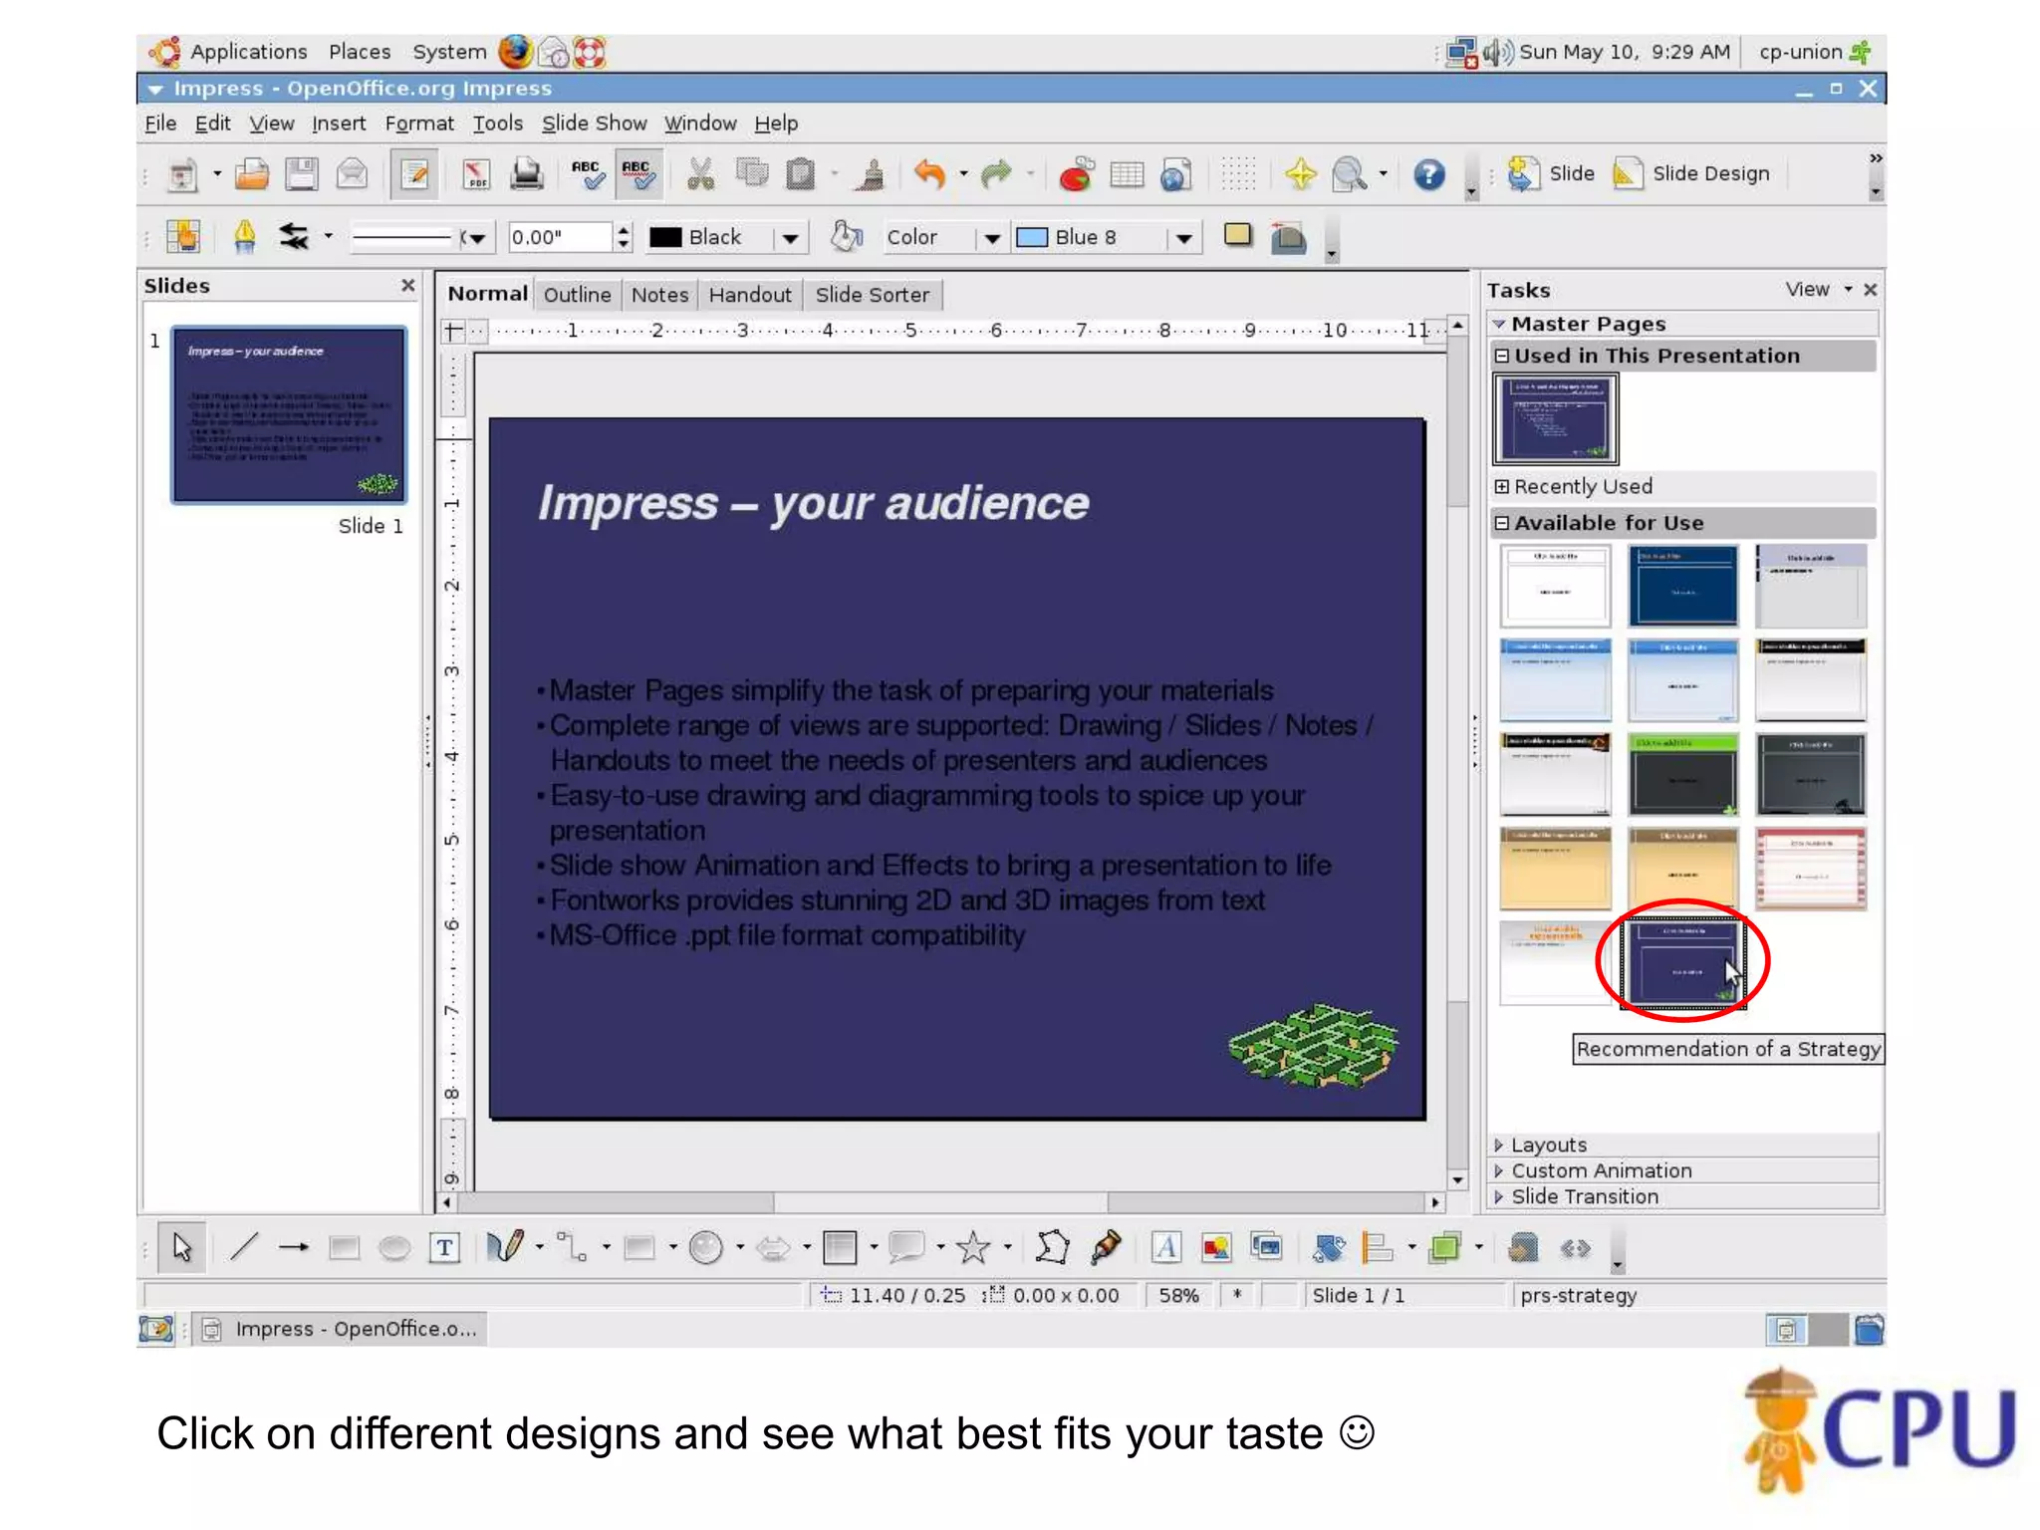Insert a new Slide
Viewport: 2040px width, 1530px height.
pyautogui.click(x=1551, y=174)
